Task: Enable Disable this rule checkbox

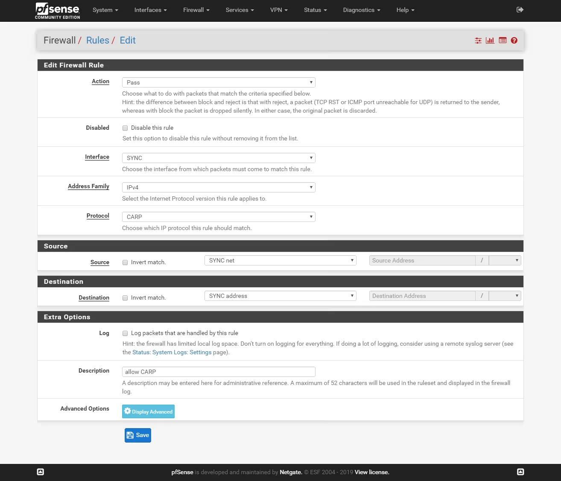Action: coord(125,128)
